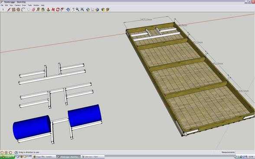Image resolution: width=255 pixels, height=159 pixels.
Task: Select the Line pencil tool
Action: click(9, 10)
